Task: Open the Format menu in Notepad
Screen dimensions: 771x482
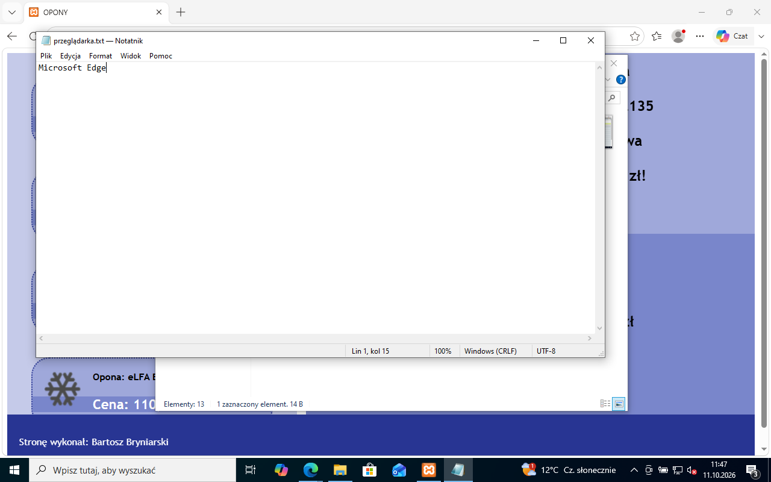Action: click(101, 56)
